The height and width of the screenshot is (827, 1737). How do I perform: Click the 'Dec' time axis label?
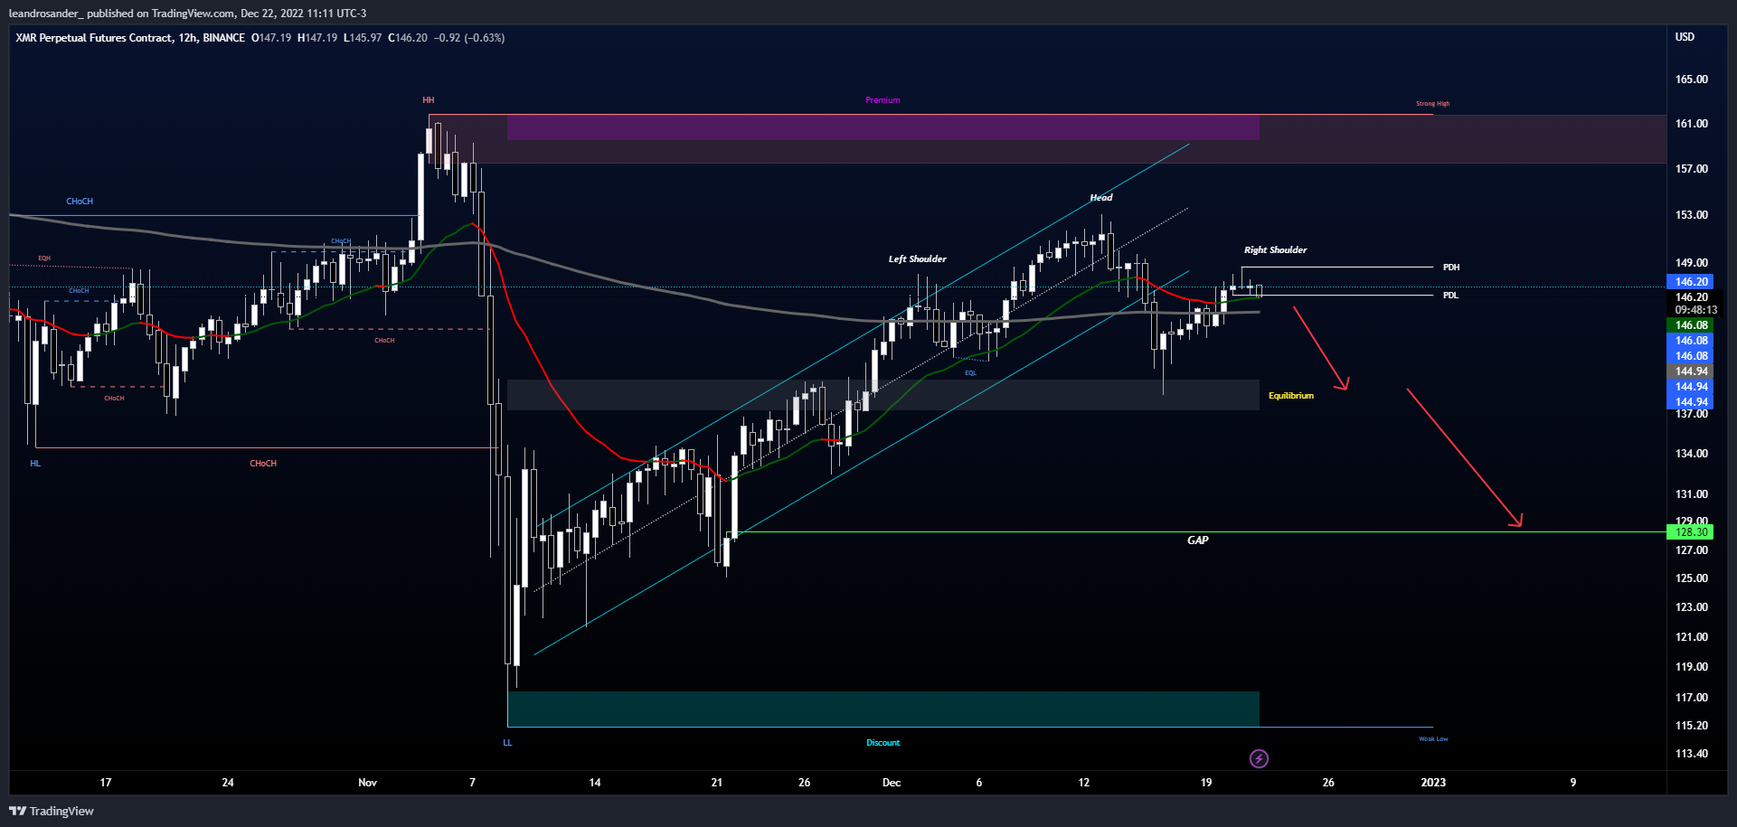click(892, 783)
